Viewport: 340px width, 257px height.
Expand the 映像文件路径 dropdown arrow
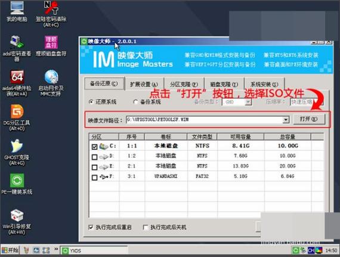286,120
